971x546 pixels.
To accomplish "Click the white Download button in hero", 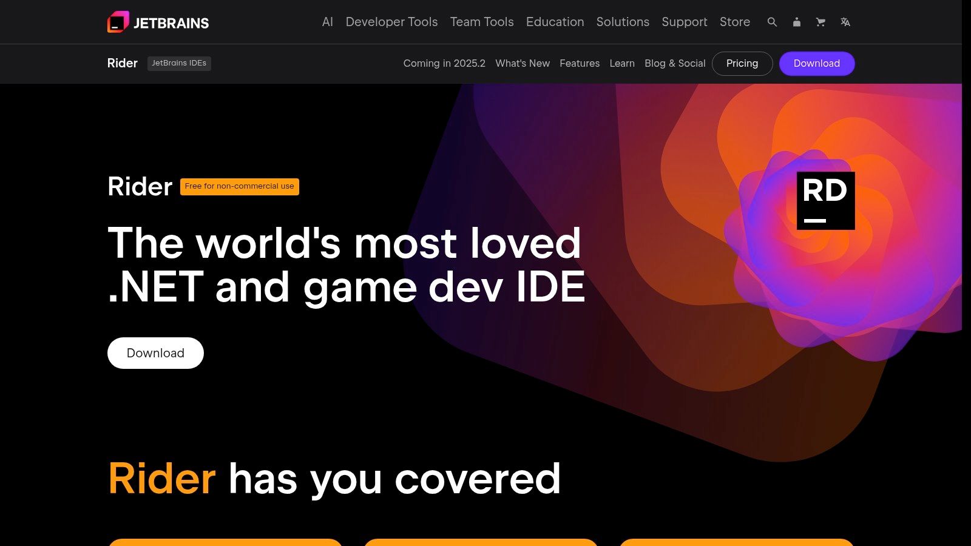I will (x=155, y=353).
